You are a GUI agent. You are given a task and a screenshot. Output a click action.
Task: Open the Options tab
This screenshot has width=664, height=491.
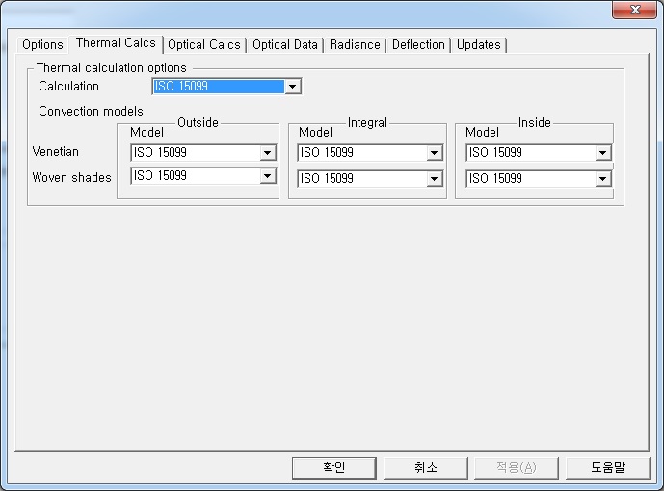pyautogui.click(x=42, y=44)
